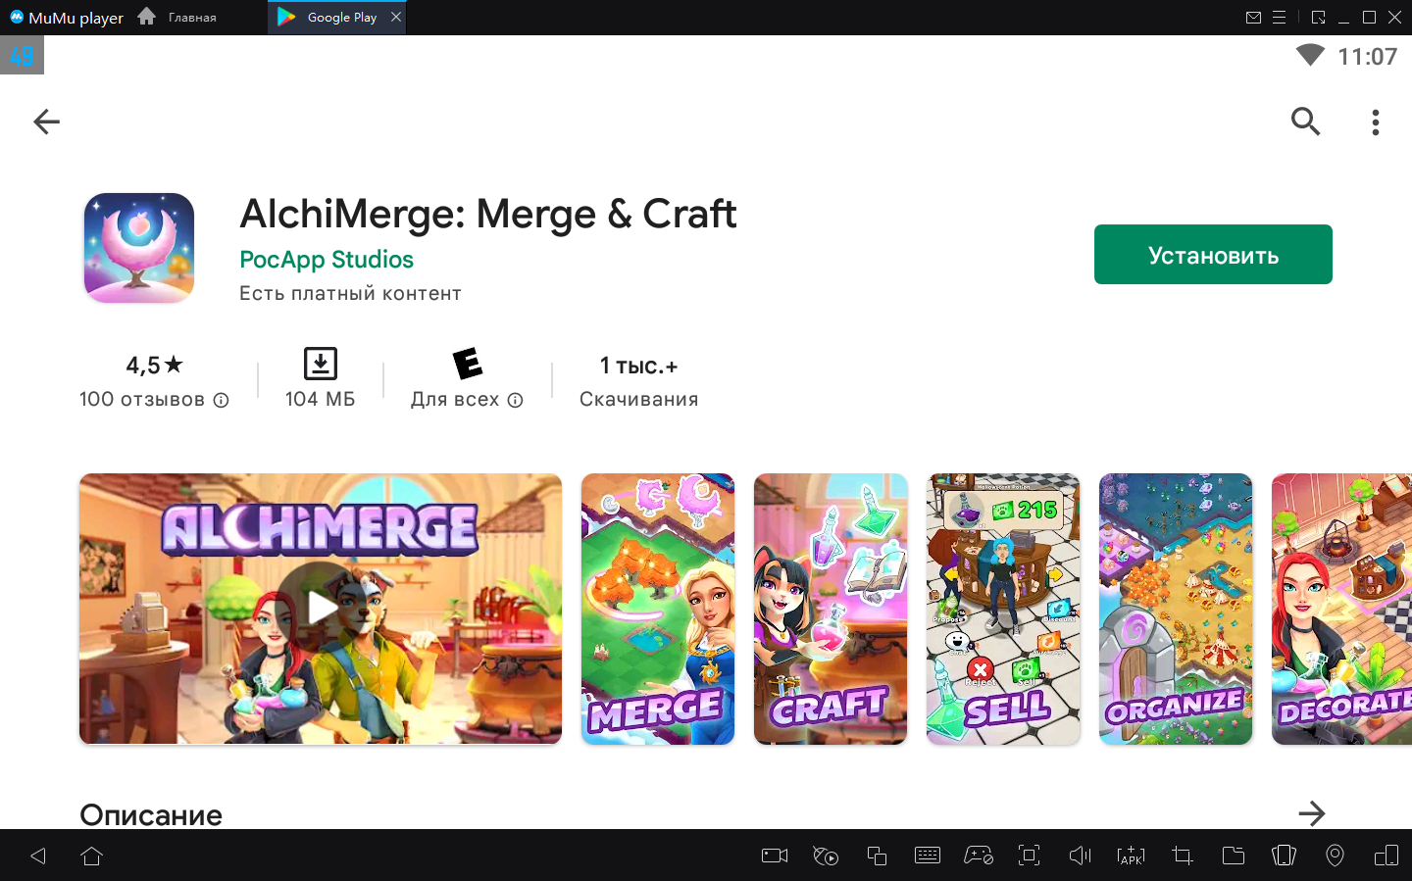Play the AlchiMerge trailer video
The width and height of the screenshot is (1412, 881).
pyautogui.click(x=321, y=608)
